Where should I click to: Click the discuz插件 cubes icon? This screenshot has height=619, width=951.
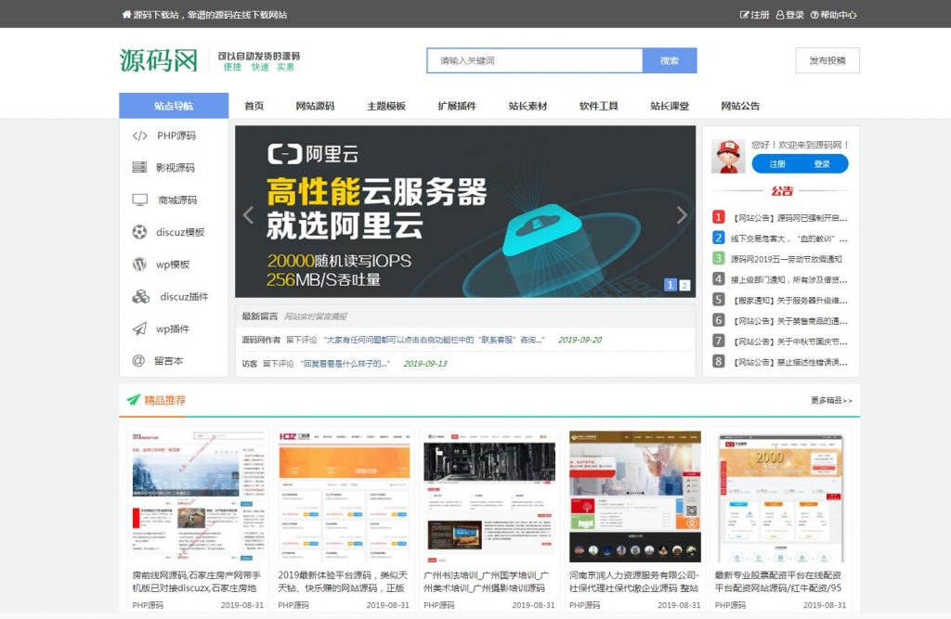point(141,296)
